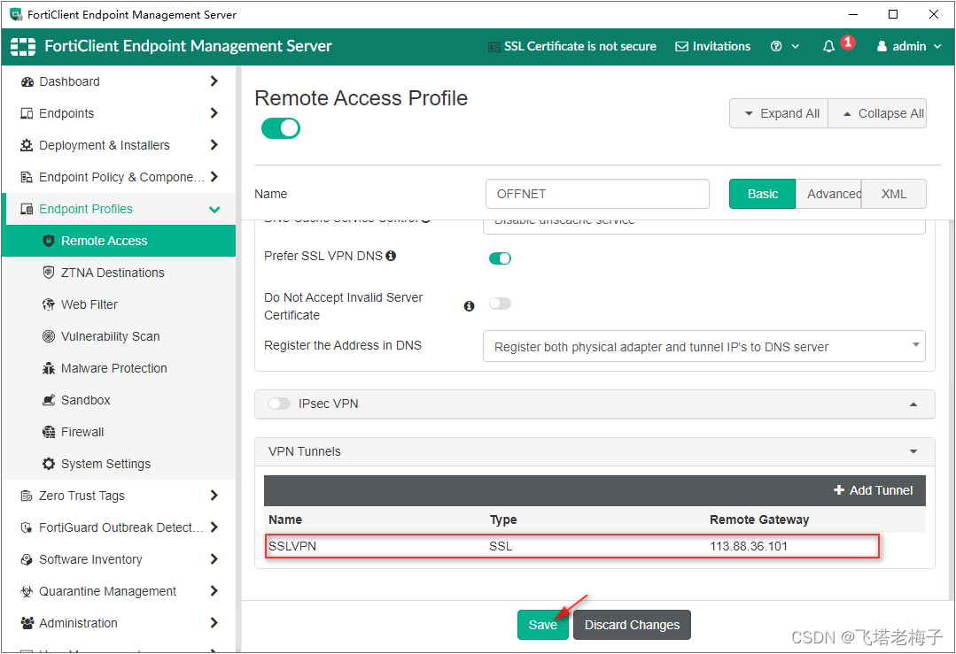
Task: Select the SSLVPN tunnel row
Action: point(571,546)
